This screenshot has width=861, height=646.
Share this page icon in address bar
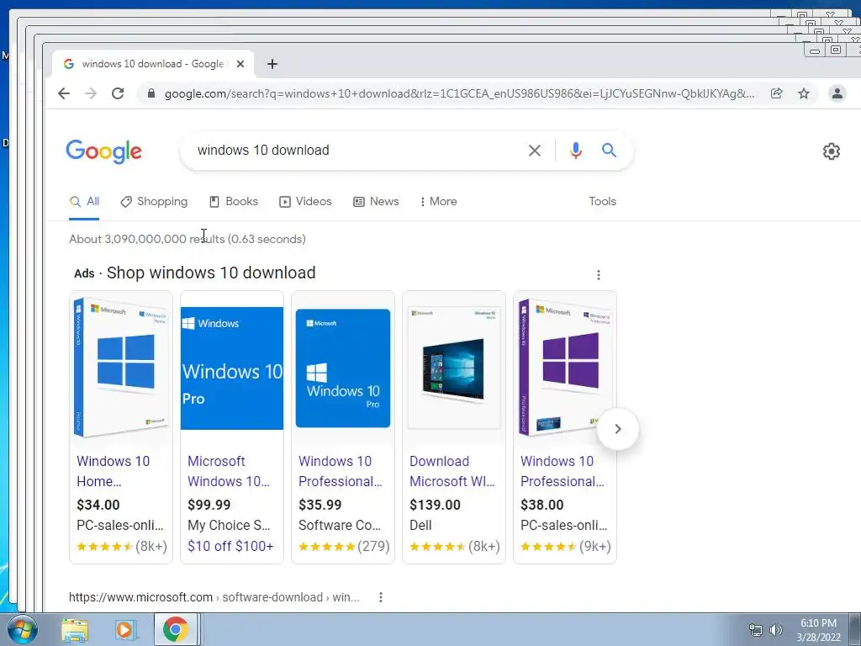pyautogui.click(x=776, y=93)
